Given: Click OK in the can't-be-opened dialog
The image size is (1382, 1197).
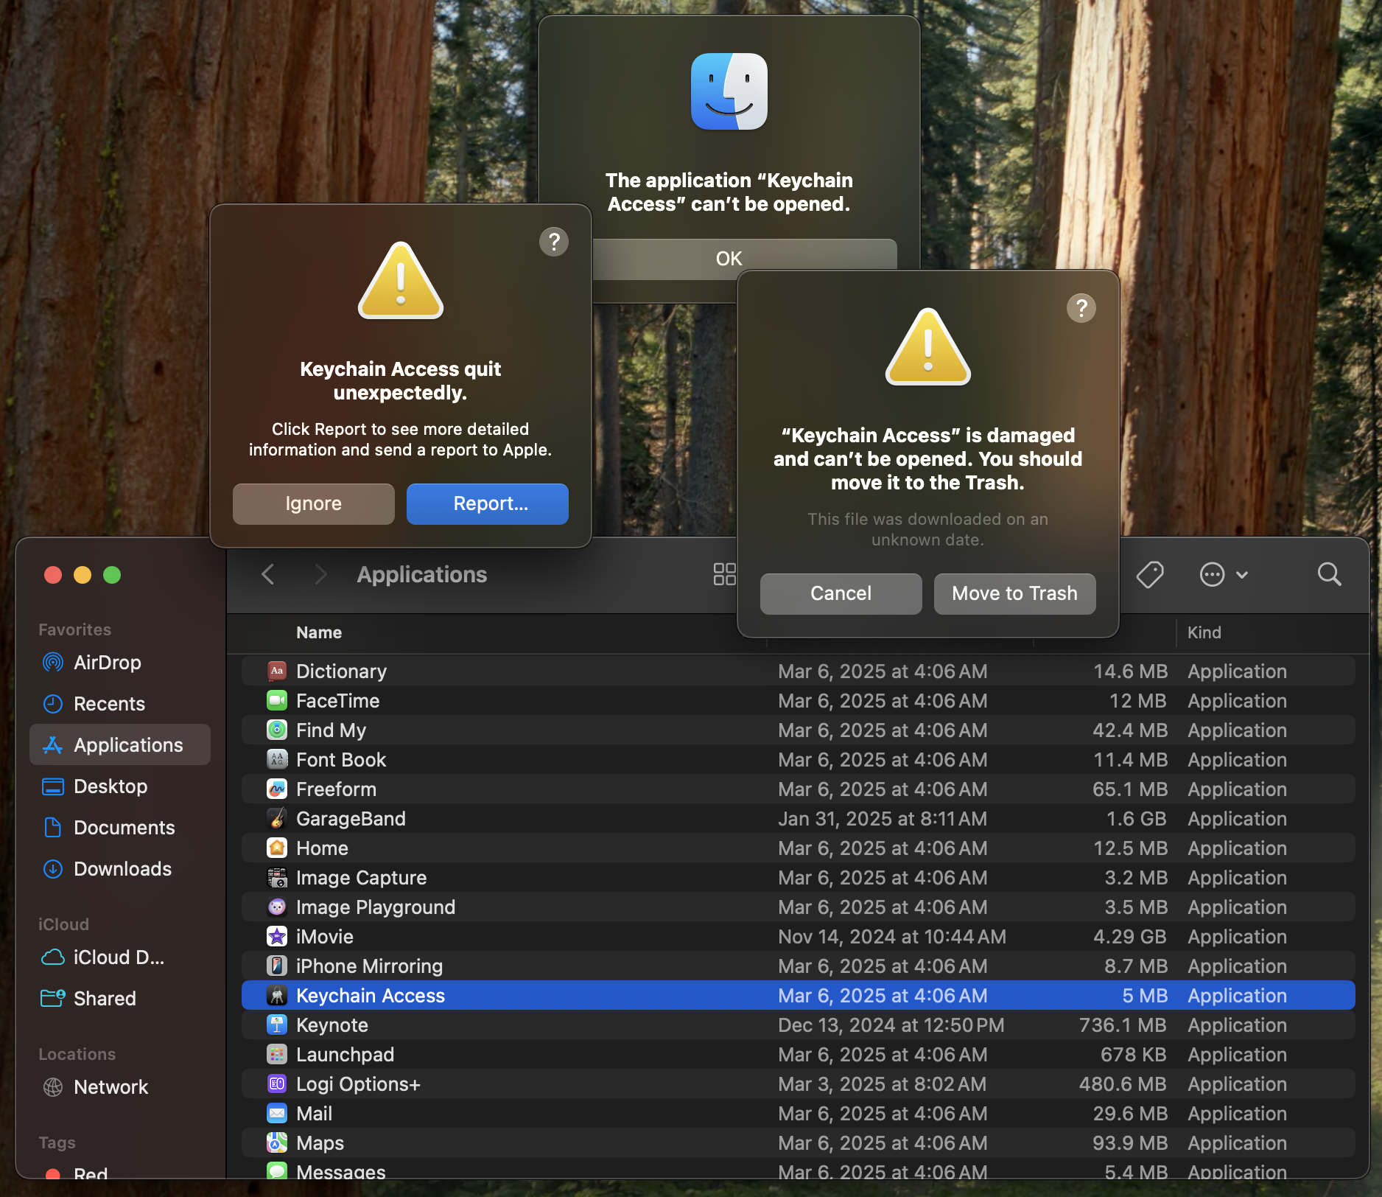Looking at the screenshot, I should [x=744, y=258].
